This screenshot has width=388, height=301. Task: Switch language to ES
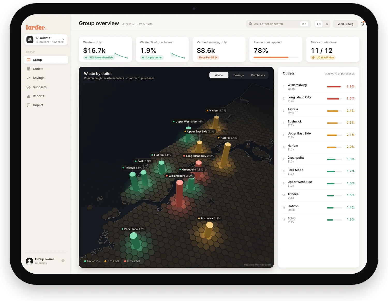[326, 24]
